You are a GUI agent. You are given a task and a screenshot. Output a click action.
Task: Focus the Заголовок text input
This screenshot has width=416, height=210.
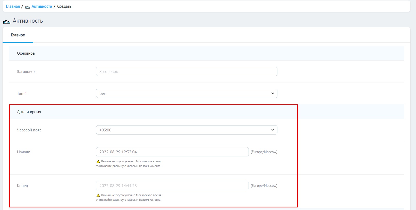click(x=186, y=72)
